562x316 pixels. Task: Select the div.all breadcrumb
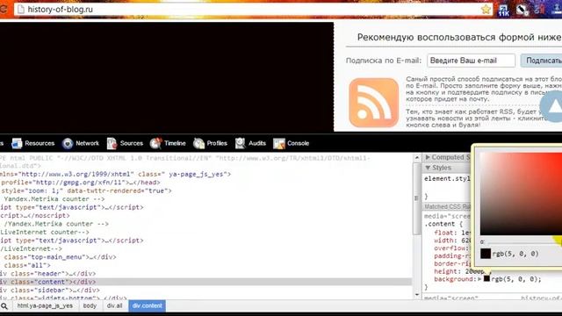coord(114,305)
